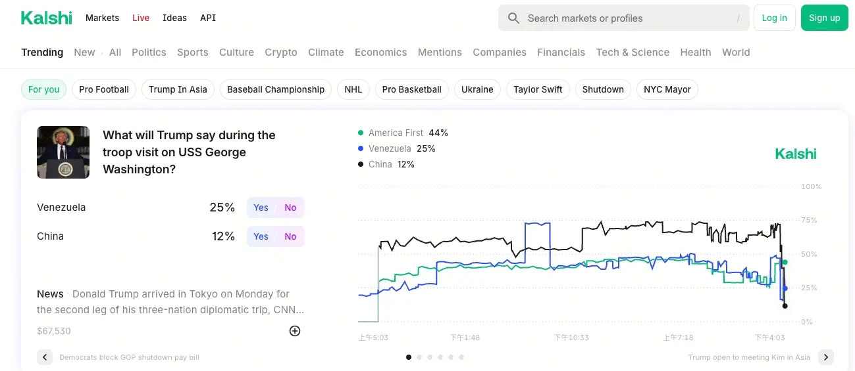This screenshot has height=371, width=855.
Task: Go to next story with right chevron
Action: (x=826, y=357)
